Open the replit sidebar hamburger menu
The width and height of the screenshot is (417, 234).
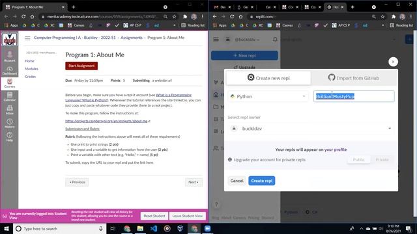pyautogui.click(x=216, y=39)
